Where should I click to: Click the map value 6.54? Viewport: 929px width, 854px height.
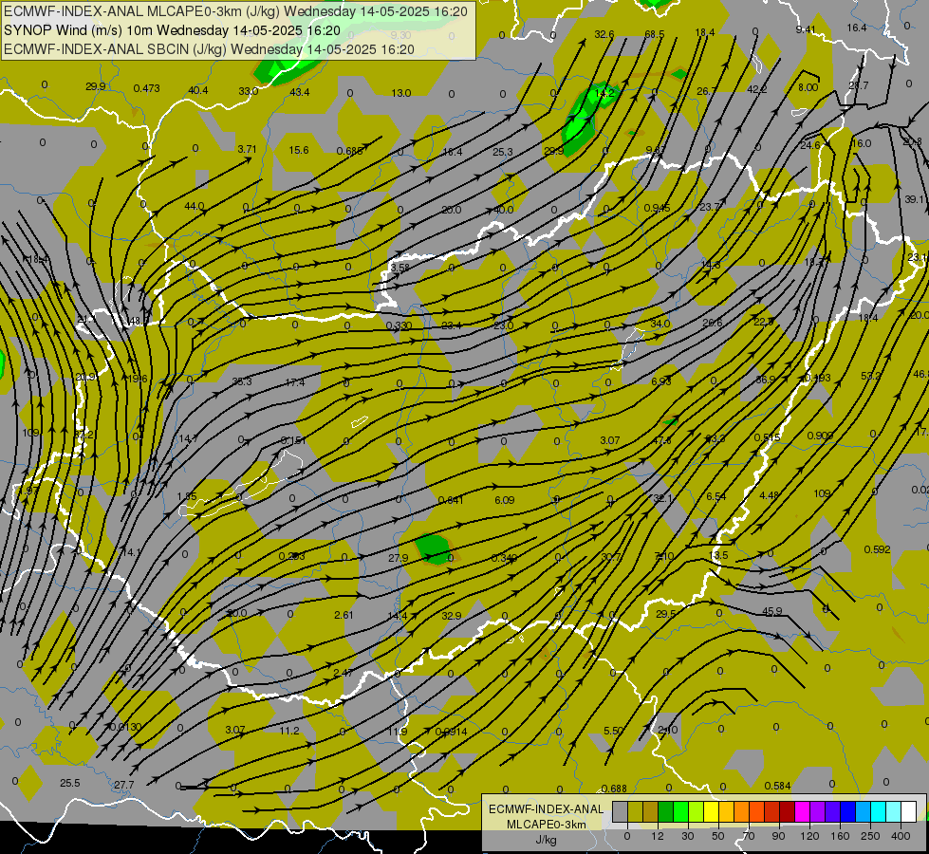click(716, 496)
